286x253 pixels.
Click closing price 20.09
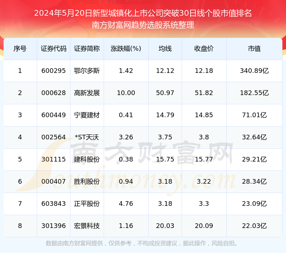point(204,226)
